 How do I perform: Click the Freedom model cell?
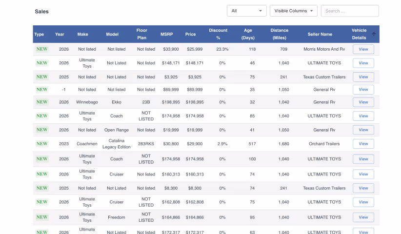coord(117,217)
